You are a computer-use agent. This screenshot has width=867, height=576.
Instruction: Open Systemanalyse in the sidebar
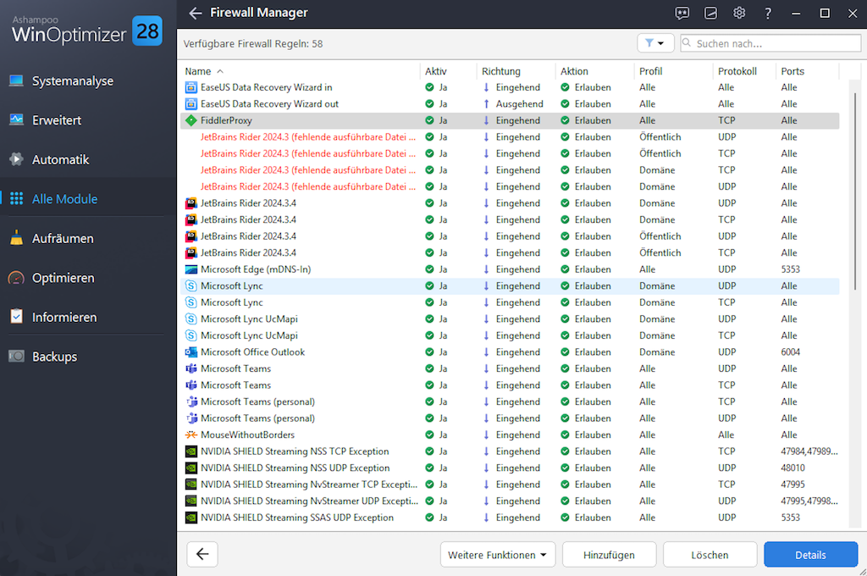coord(72,81)
